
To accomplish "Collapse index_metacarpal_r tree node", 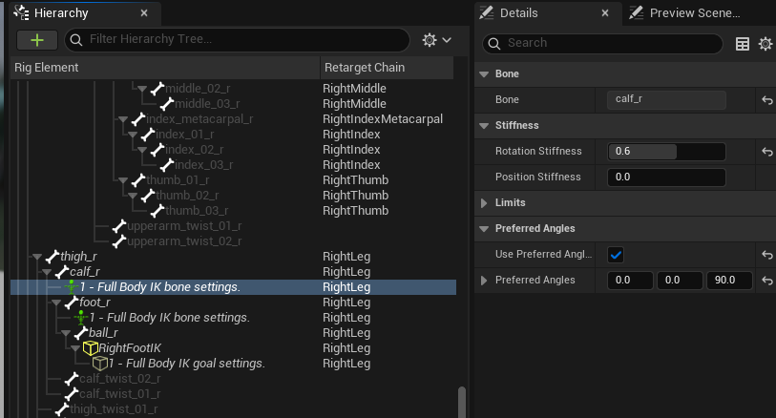I will pyautogui.click(x=123, y=119).
